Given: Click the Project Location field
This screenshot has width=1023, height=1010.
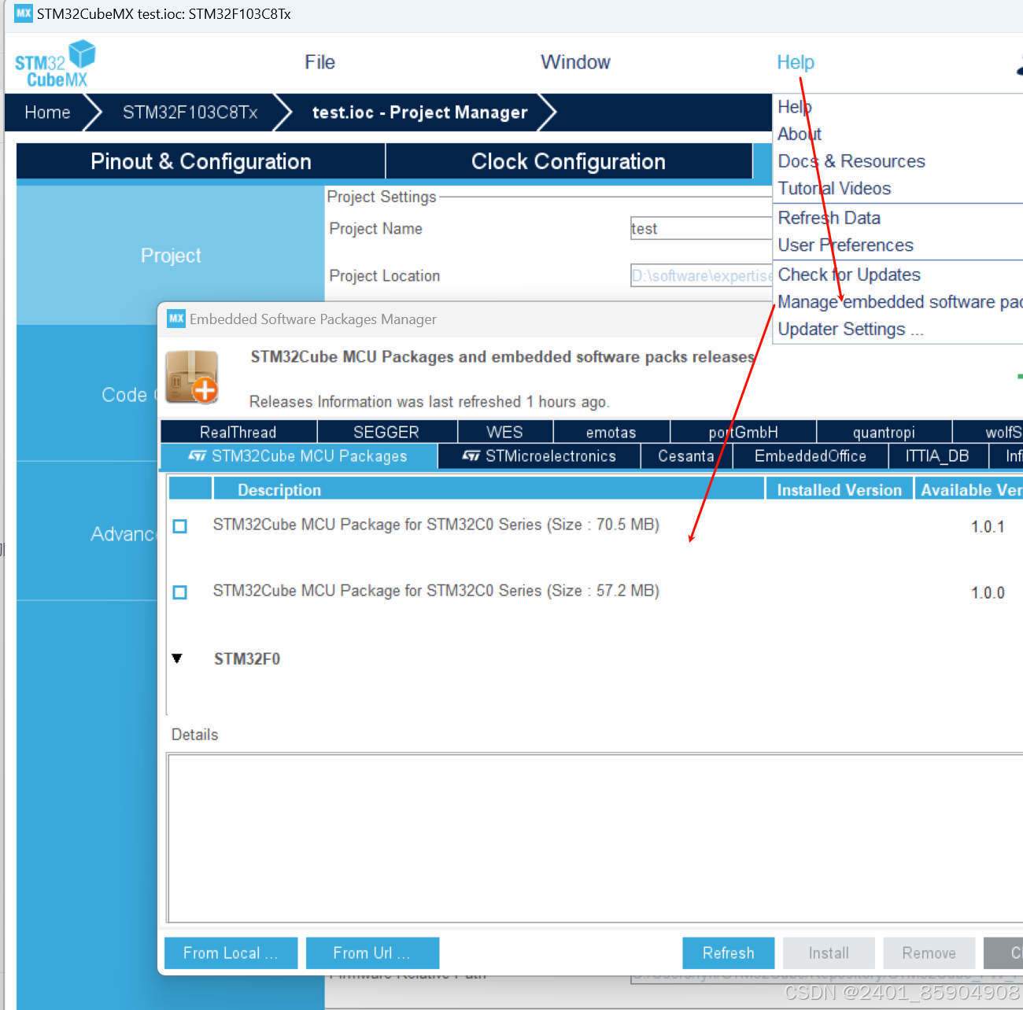Looking at the screenshot, I should (701, 275).
